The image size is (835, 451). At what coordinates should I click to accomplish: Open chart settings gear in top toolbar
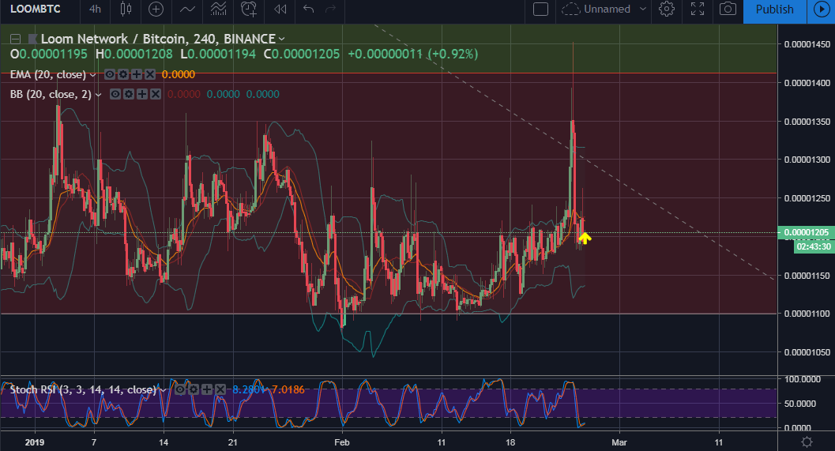pos(667,9)
